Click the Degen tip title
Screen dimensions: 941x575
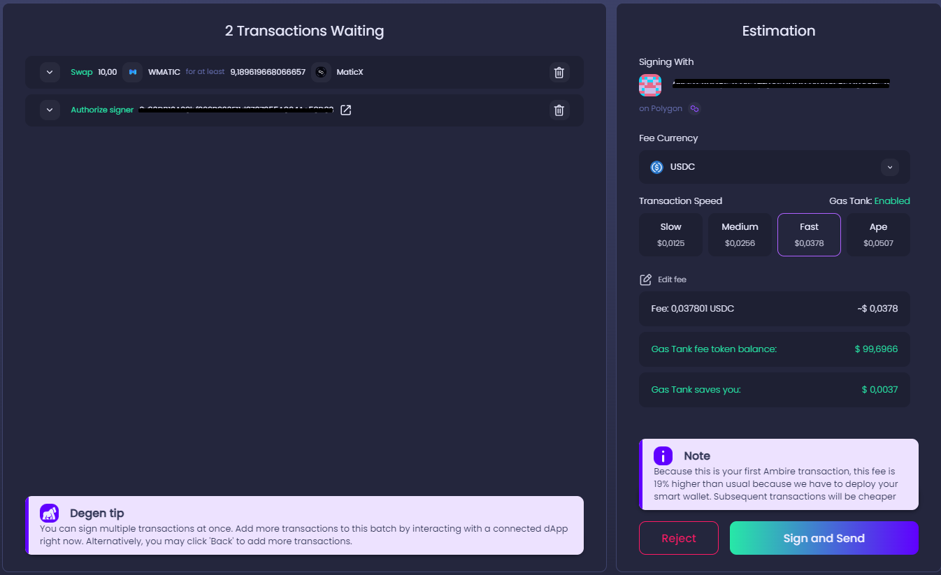[x=97, y=514]
